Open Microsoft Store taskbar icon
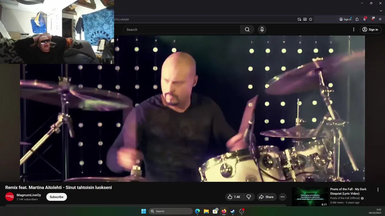 point(215,211)
